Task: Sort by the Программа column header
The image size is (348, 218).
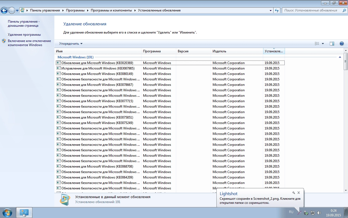Action: click(159, 51)
